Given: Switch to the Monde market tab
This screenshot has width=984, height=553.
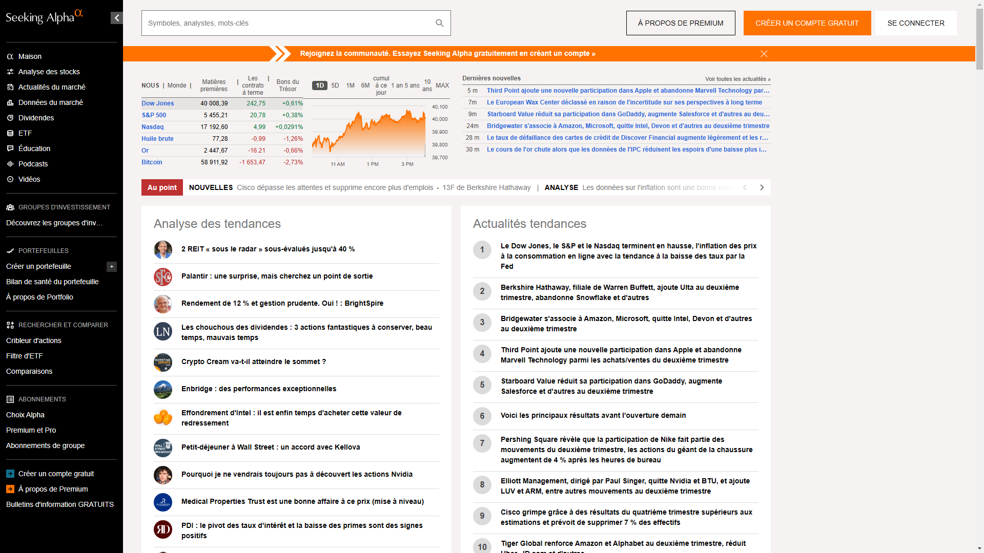Looking at the screenshot, I should click(x=177, y=86).
